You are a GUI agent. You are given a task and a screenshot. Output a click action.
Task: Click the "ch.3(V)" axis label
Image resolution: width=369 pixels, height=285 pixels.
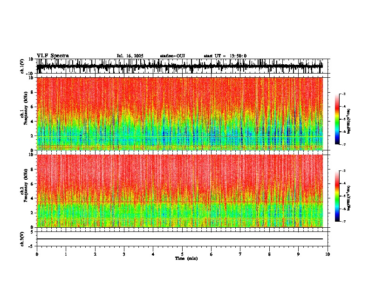point(22,239)
